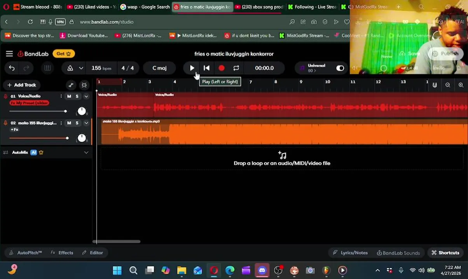Return playhead to the start
This screenshot has height=279, width=468.
tap(206, 68)
